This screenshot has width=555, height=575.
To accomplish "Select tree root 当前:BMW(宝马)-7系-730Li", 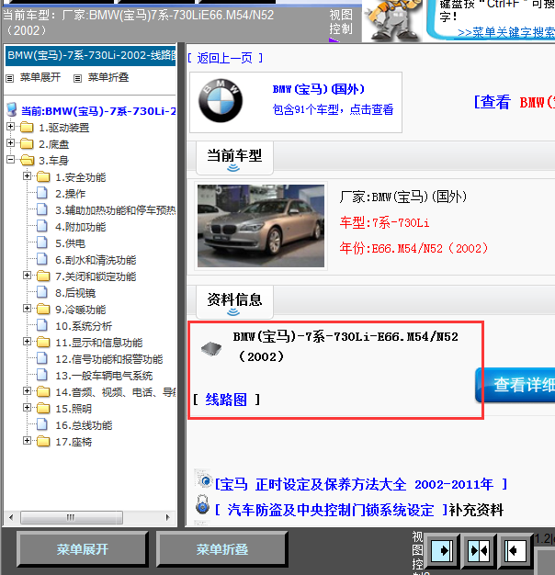I will click(x=98, y=111).
